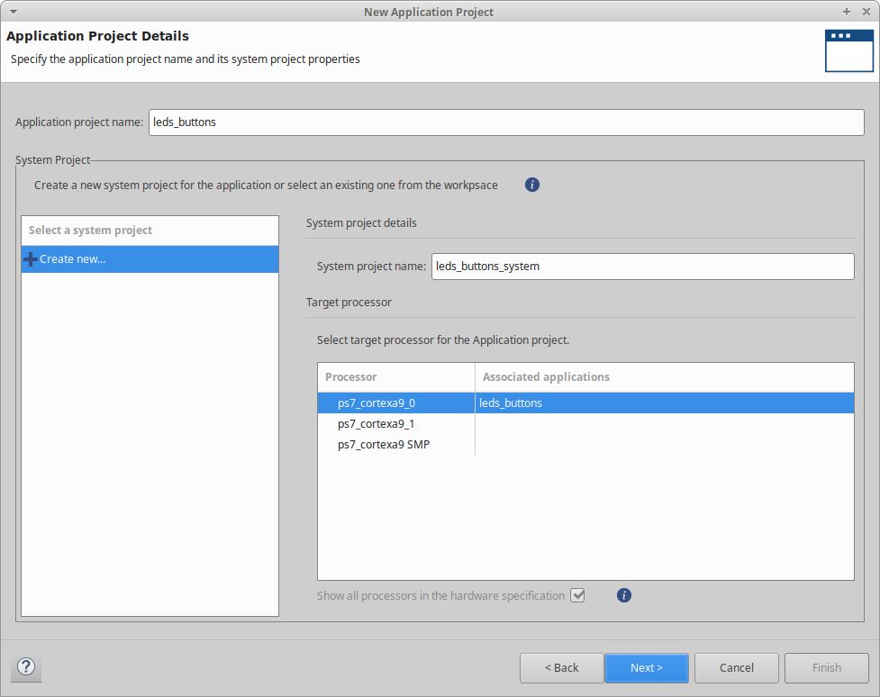The width and height of the screenshot is (880, 697).
Task: Open the window menu arrow in title bar
Action: point(13,12)
